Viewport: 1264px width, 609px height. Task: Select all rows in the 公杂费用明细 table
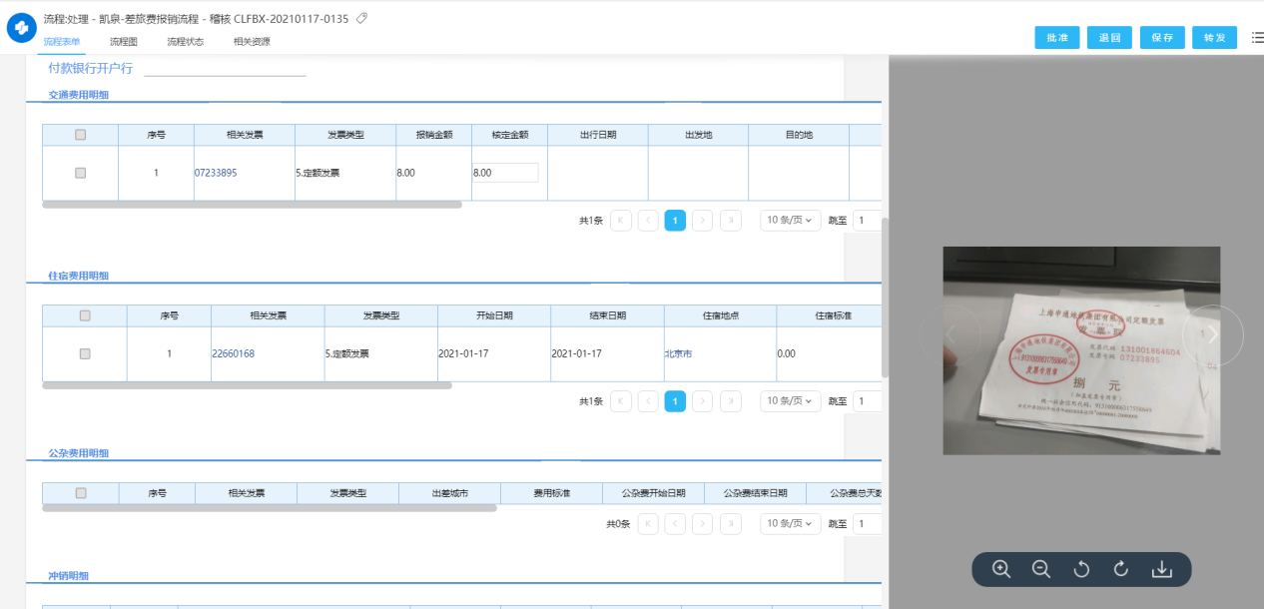click(x=81, y=493)
